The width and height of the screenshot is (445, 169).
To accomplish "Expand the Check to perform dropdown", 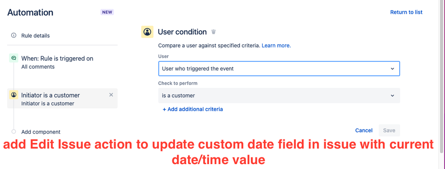I will [279, 95].
